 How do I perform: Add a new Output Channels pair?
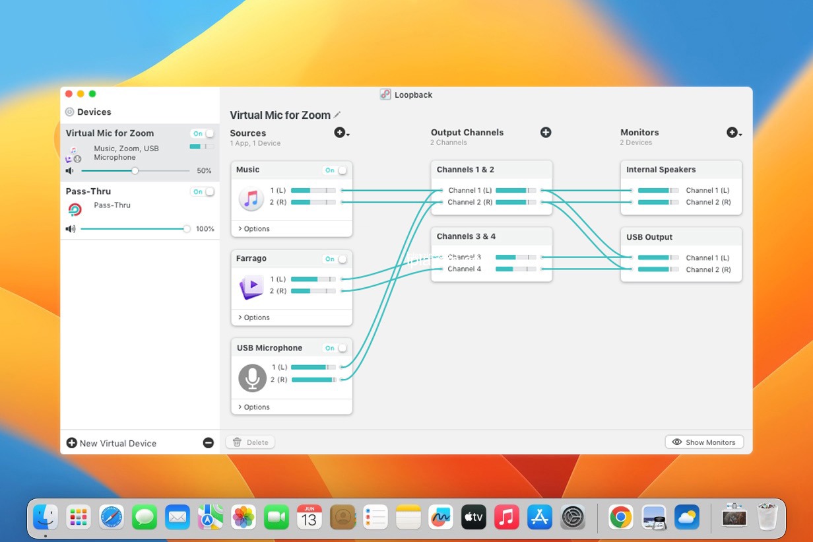[546, 132]
